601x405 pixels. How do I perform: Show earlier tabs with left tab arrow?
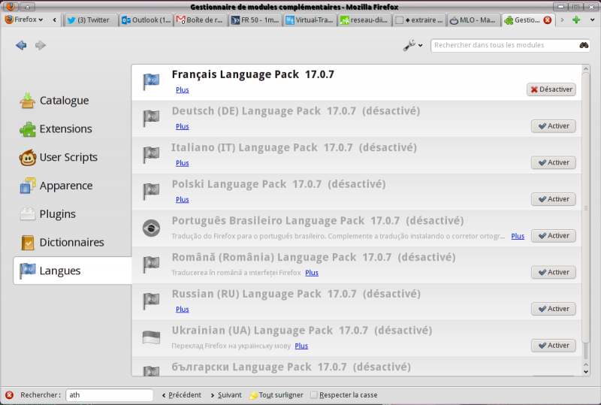pyautogui.click(x=54, y=20)
